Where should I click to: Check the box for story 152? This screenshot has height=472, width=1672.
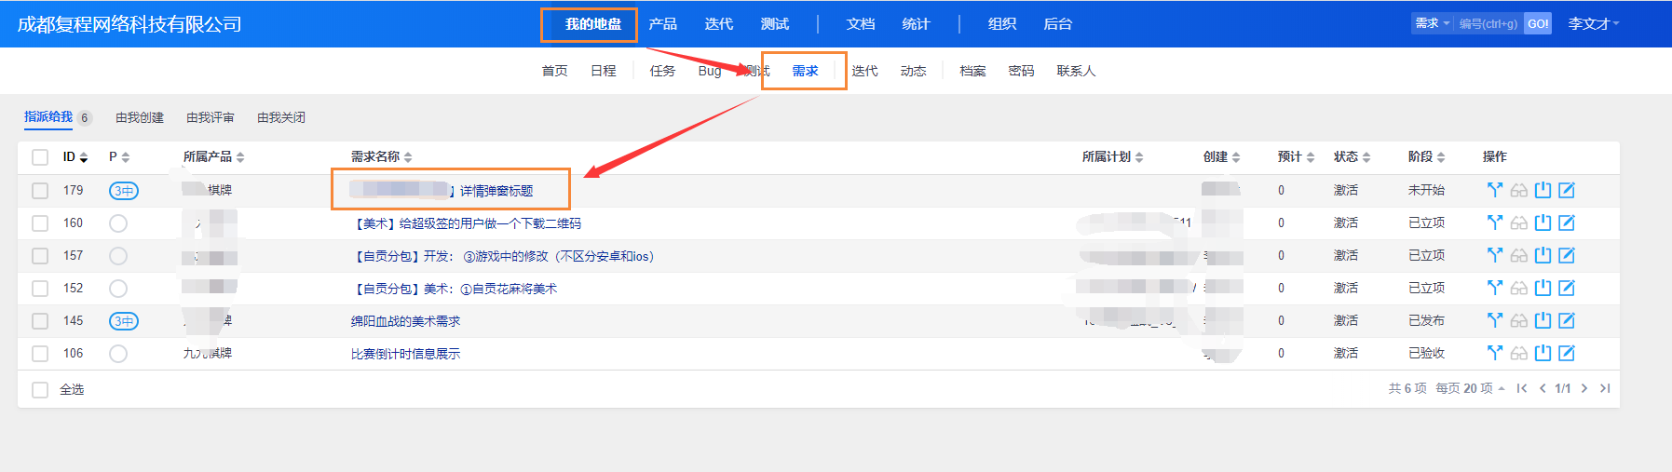(40, 289)
